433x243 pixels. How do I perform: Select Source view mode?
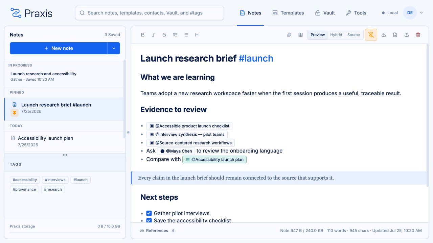click(x=354, y=35)
